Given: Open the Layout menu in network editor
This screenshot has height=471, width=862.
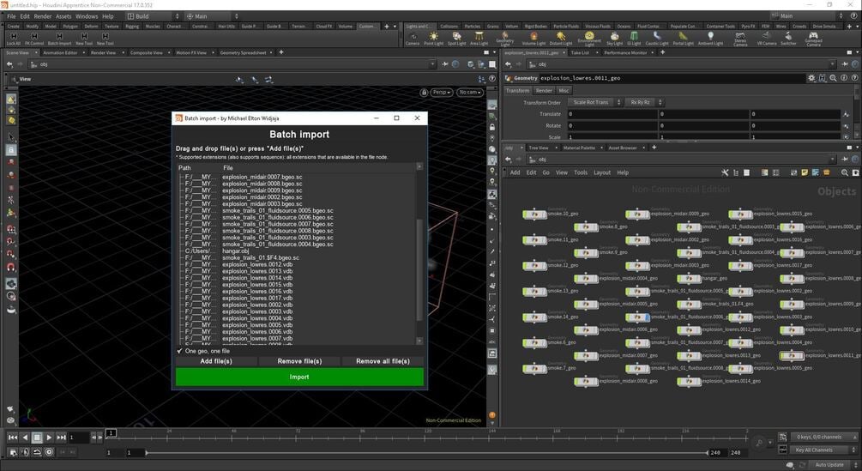Looking at the screenshot, I should 602,172.
